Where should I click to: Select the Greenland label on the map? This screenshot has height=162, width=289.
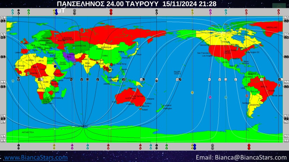click(271, 27)
